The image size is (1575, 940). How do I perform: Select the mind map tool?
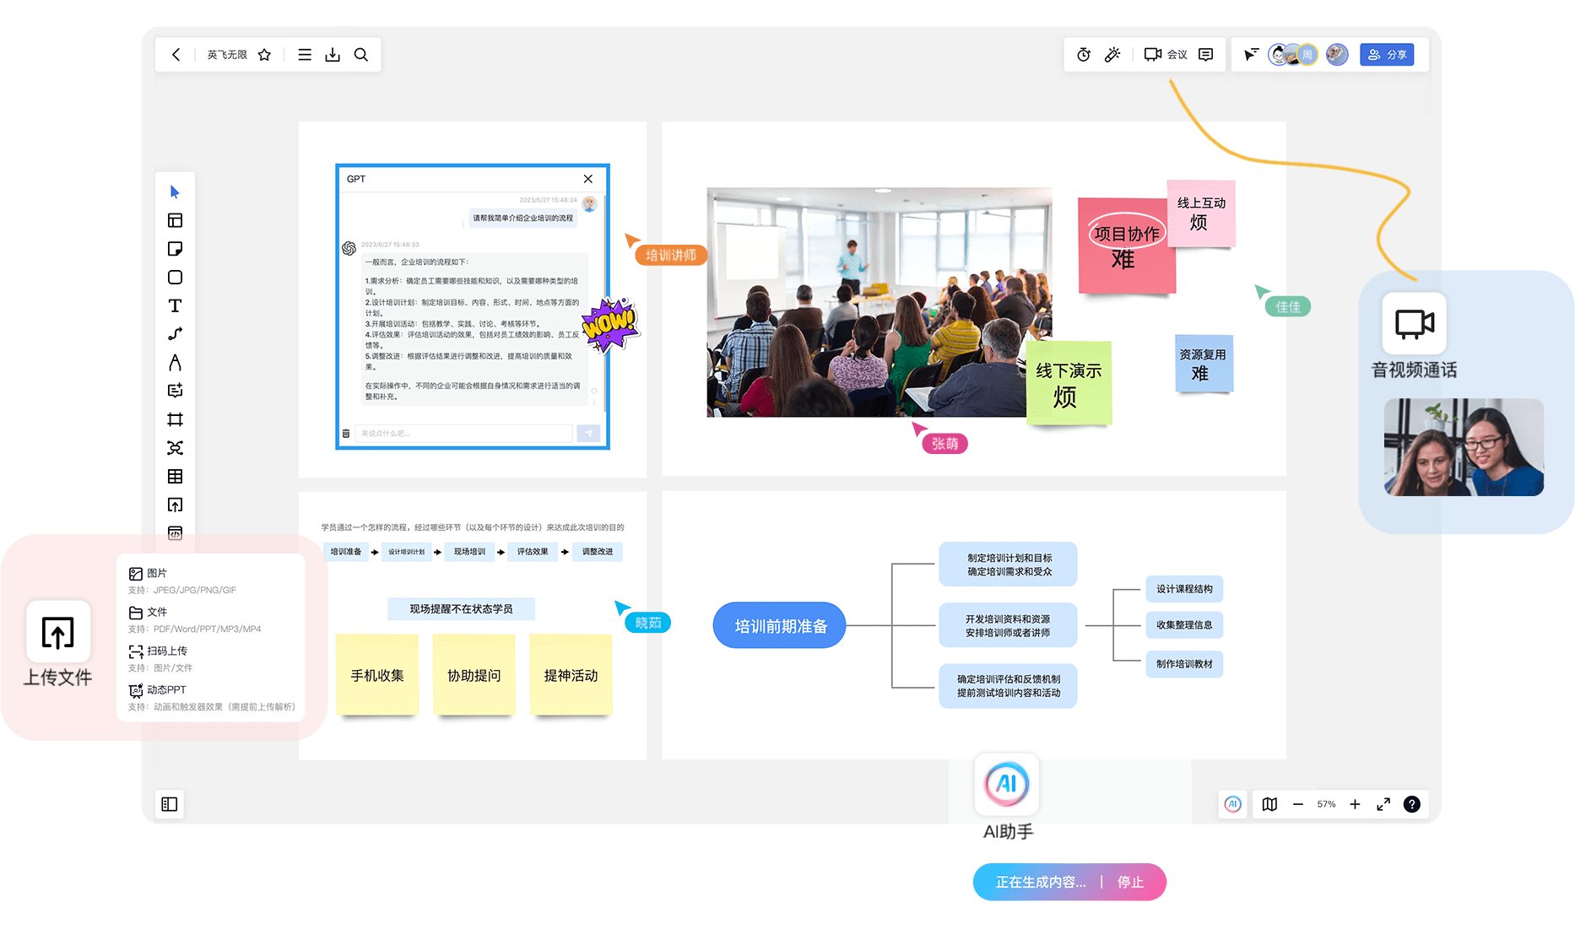(175, 448)
